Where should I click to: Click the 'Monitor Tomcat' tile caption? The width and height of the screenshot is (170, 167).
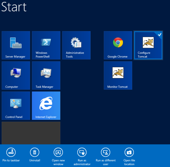coord(117,87)
